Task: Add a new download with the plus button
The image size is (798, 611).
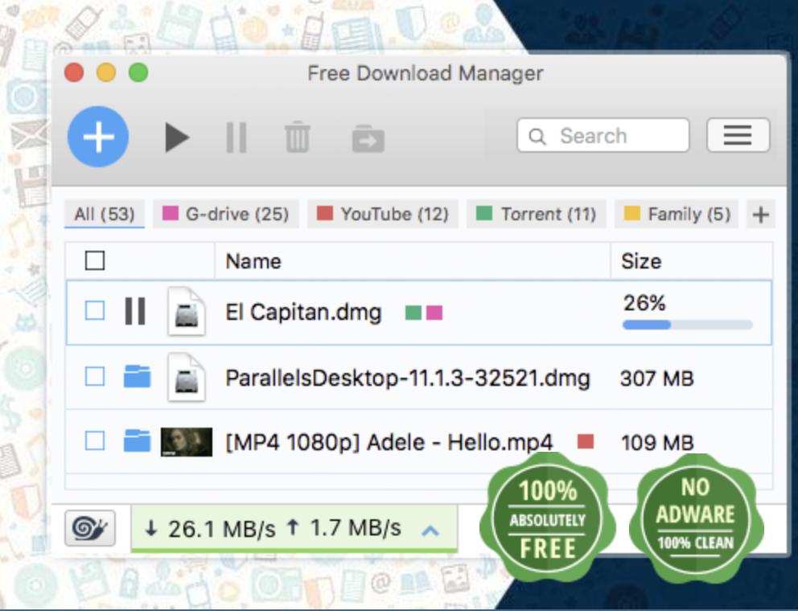Action: [x=98, y=137]
